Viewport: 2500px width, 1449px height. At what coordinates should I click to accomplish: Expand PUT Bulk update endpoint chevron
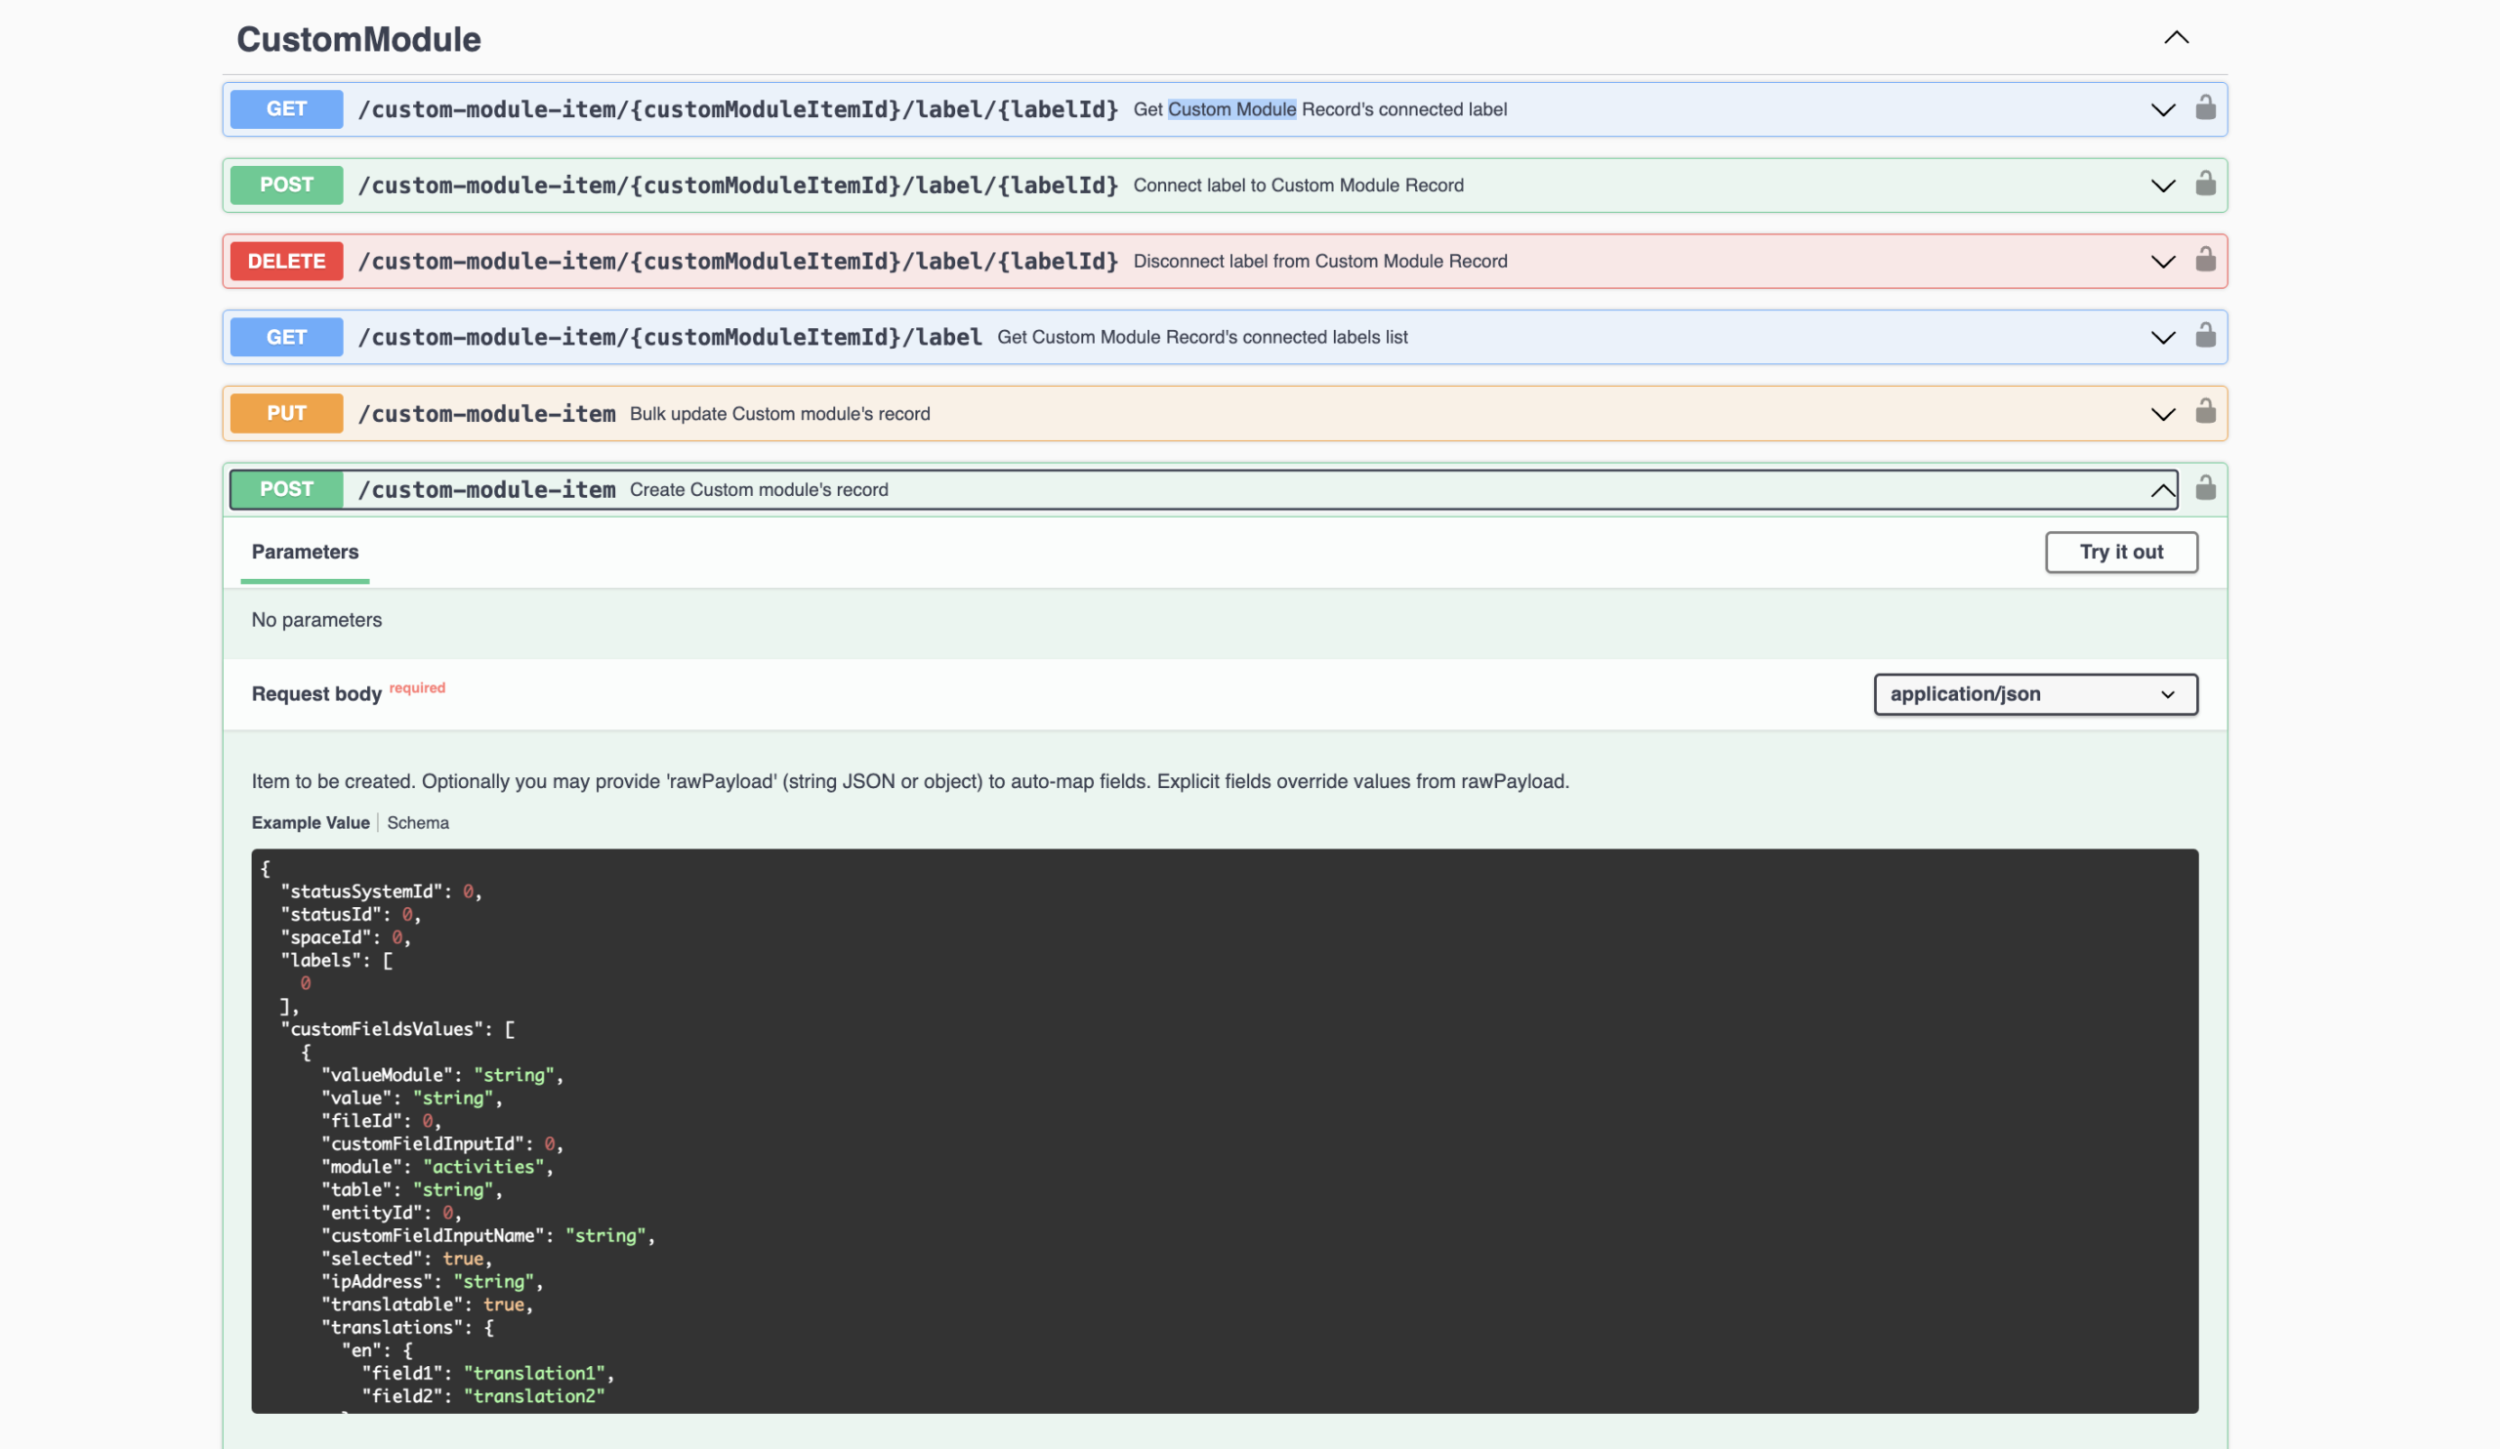click(x=2162, y=414)
